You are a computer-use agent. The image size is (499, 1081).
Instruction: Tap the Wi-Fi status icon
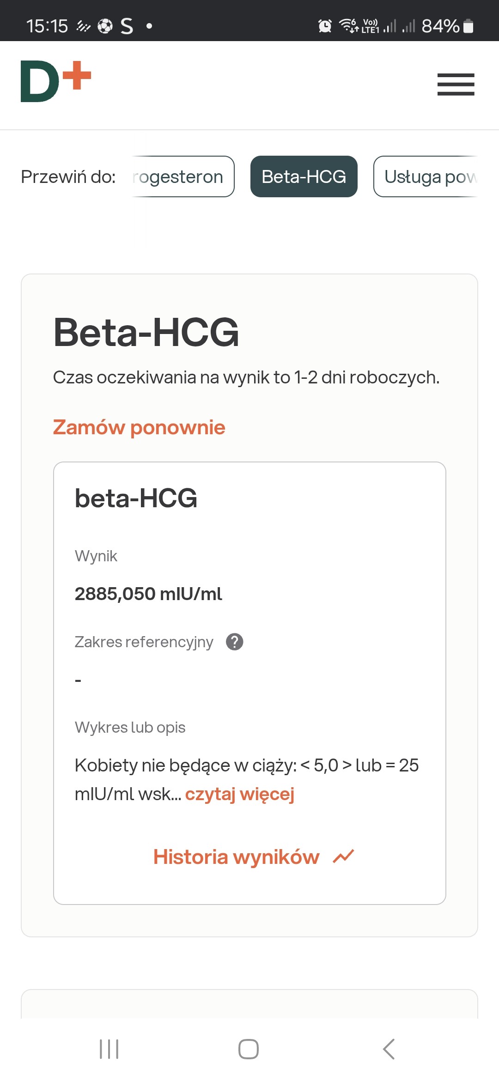(348, 25)
